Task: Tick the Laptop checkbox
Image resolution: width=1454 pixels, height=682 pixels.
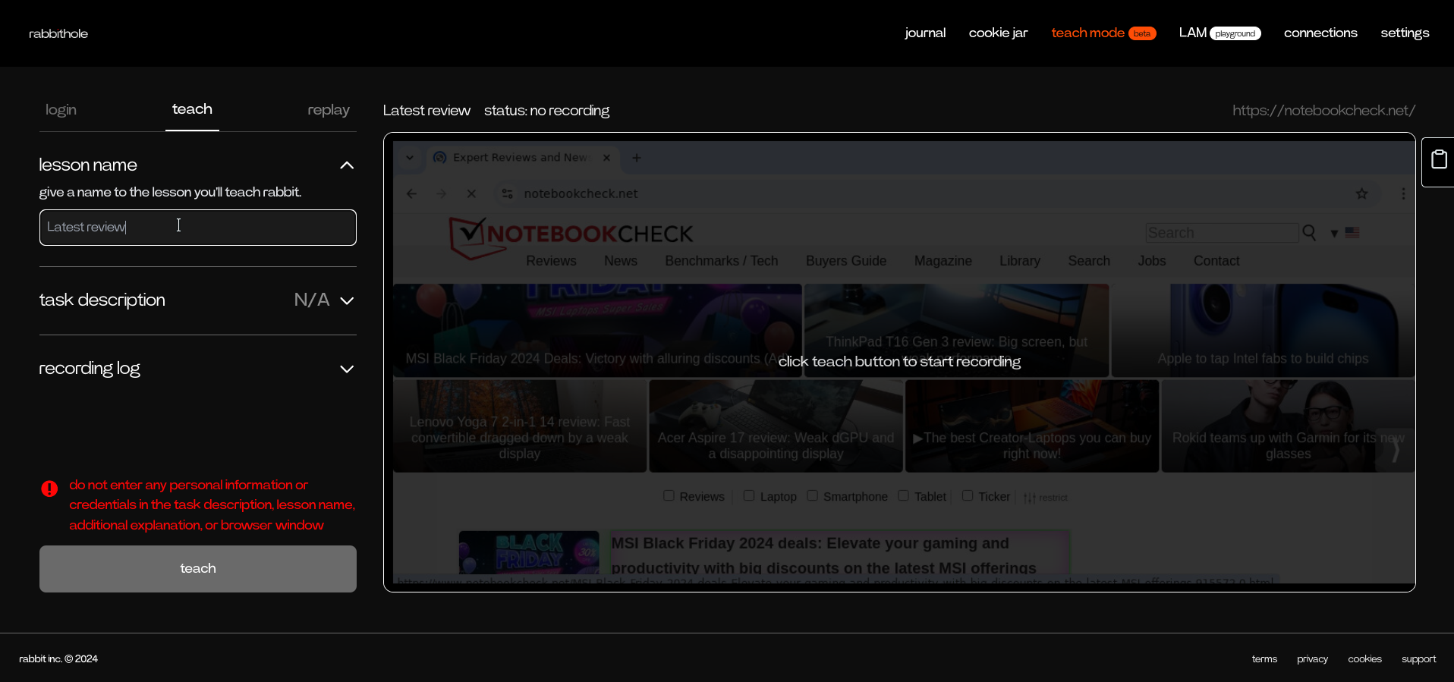Action: point(749,495)
